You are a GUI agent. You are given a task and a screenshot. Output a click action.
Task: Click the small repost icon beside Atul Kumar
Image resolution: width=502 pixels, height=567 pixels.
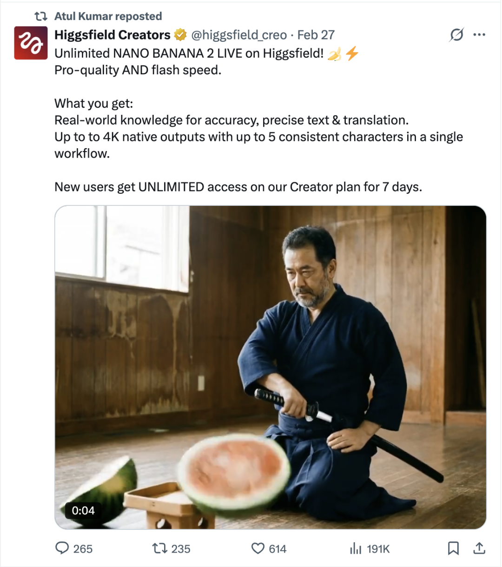[x=41, y=16]
